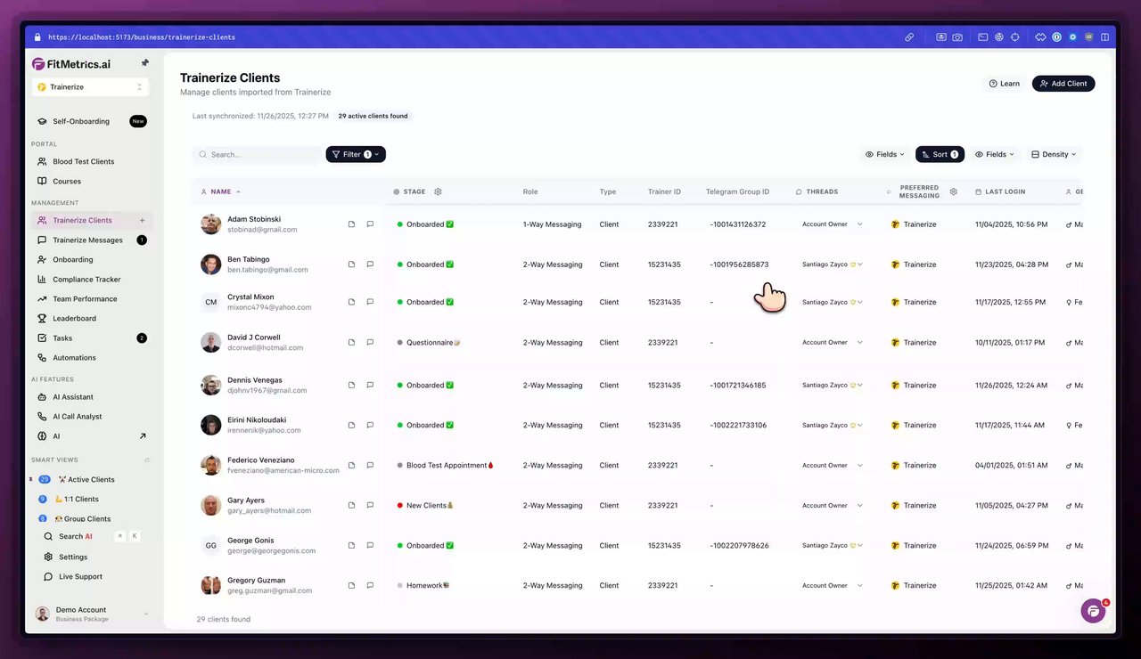1141x659 pixels.
Task: Click the Questionnaire stage for David J Corwell
Action: point(430,343)
